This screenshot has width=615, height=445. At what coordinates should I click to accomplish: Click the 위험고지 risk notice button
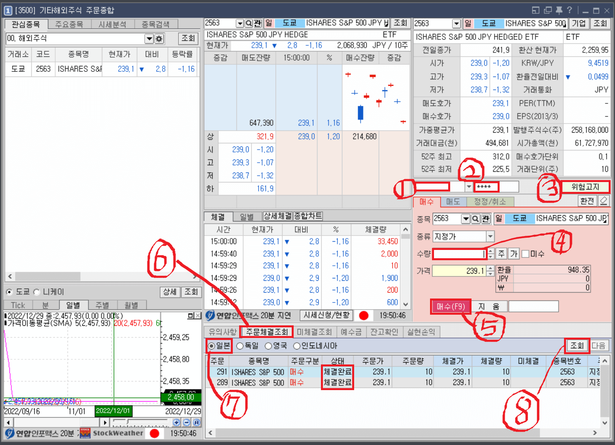[x=586, y=187]
